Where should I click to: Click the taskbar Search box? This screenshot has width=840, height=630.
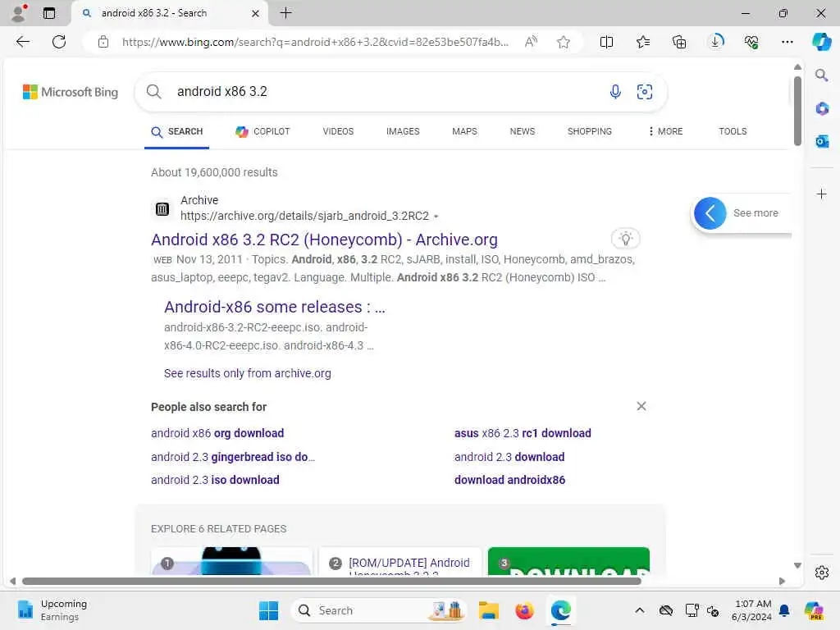coord(378,610)
